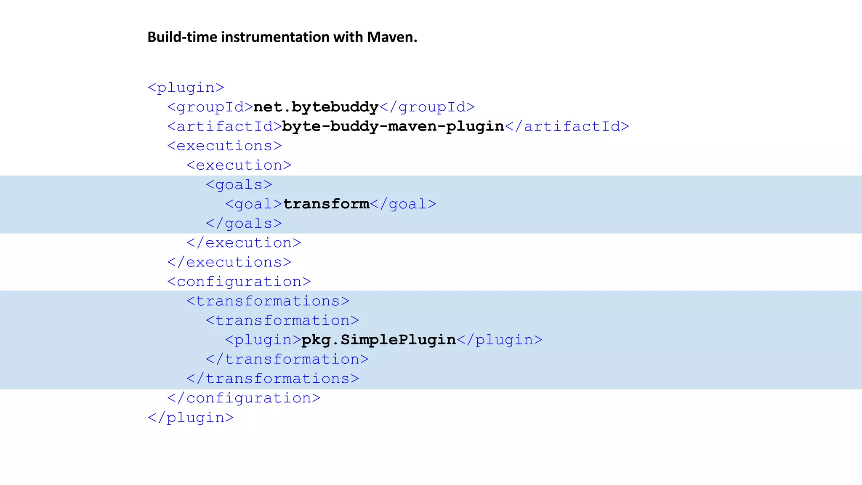
Task: Click the opening goals tag
Action: click(x=239, y=184)
